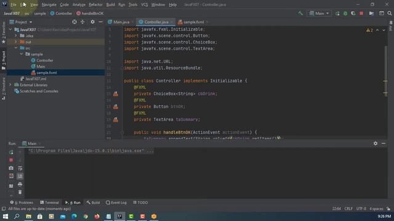
Task: Toggle the Structure sidebar tool button
Action: point(4,88)
